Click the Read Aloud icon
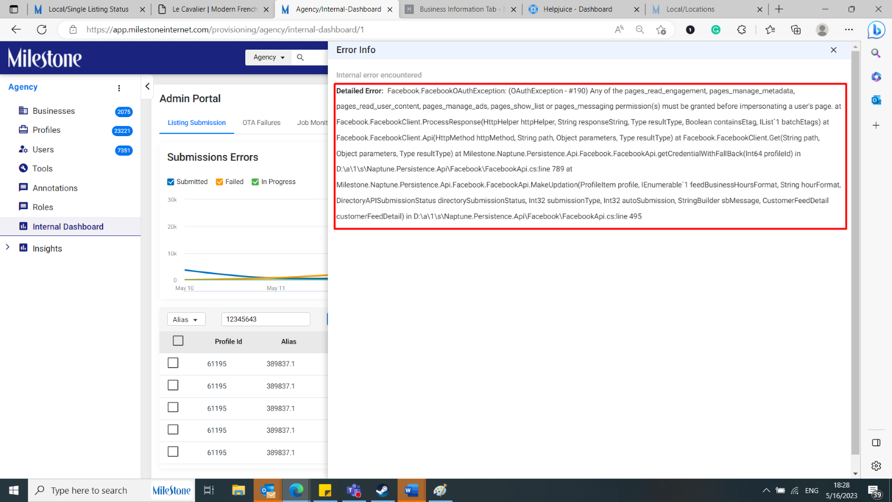 point(619,30)
